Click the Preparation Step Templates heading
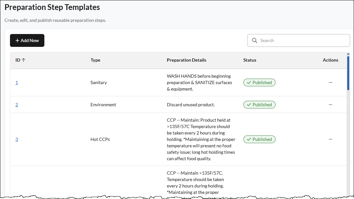This screenshot has height=199, width=354. point(52,7)
